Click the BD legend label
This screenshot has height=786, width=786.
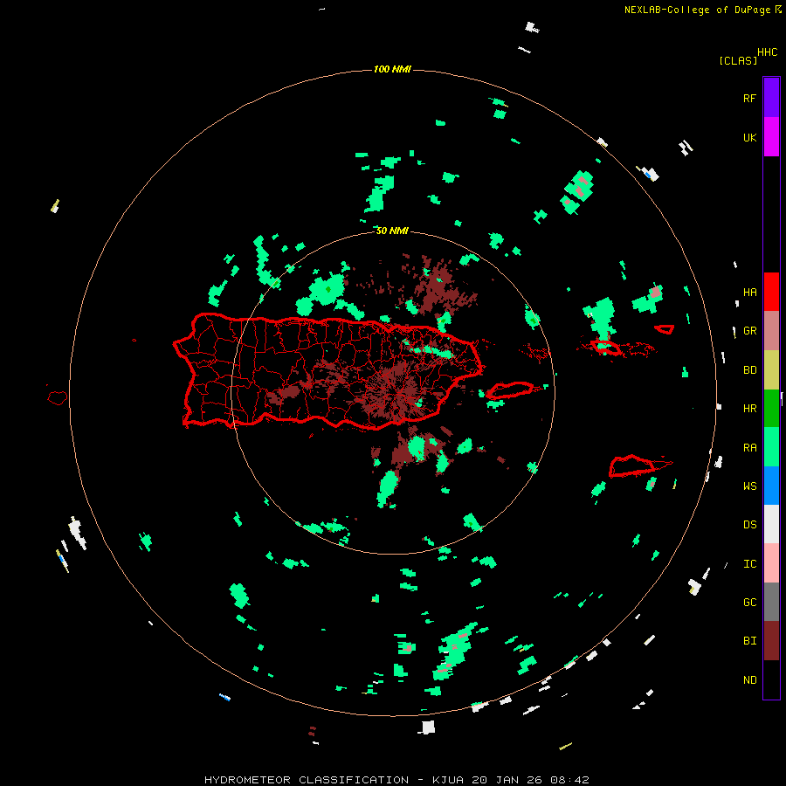tap(749, 370)
